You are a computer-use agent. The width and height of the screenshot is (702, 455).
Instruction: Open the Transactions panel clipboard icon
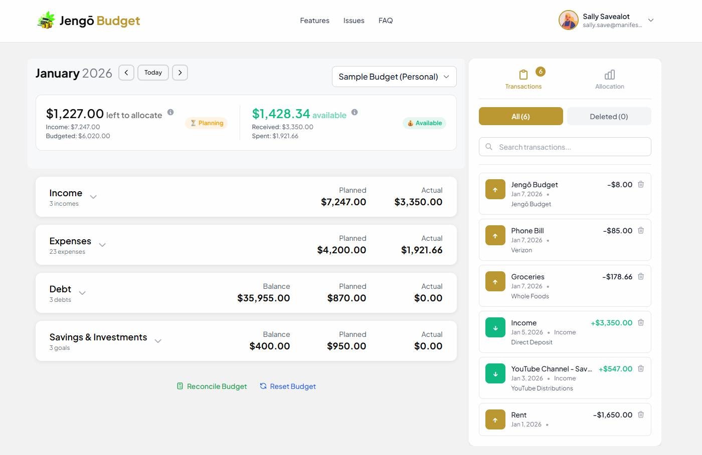pos(523,75)
